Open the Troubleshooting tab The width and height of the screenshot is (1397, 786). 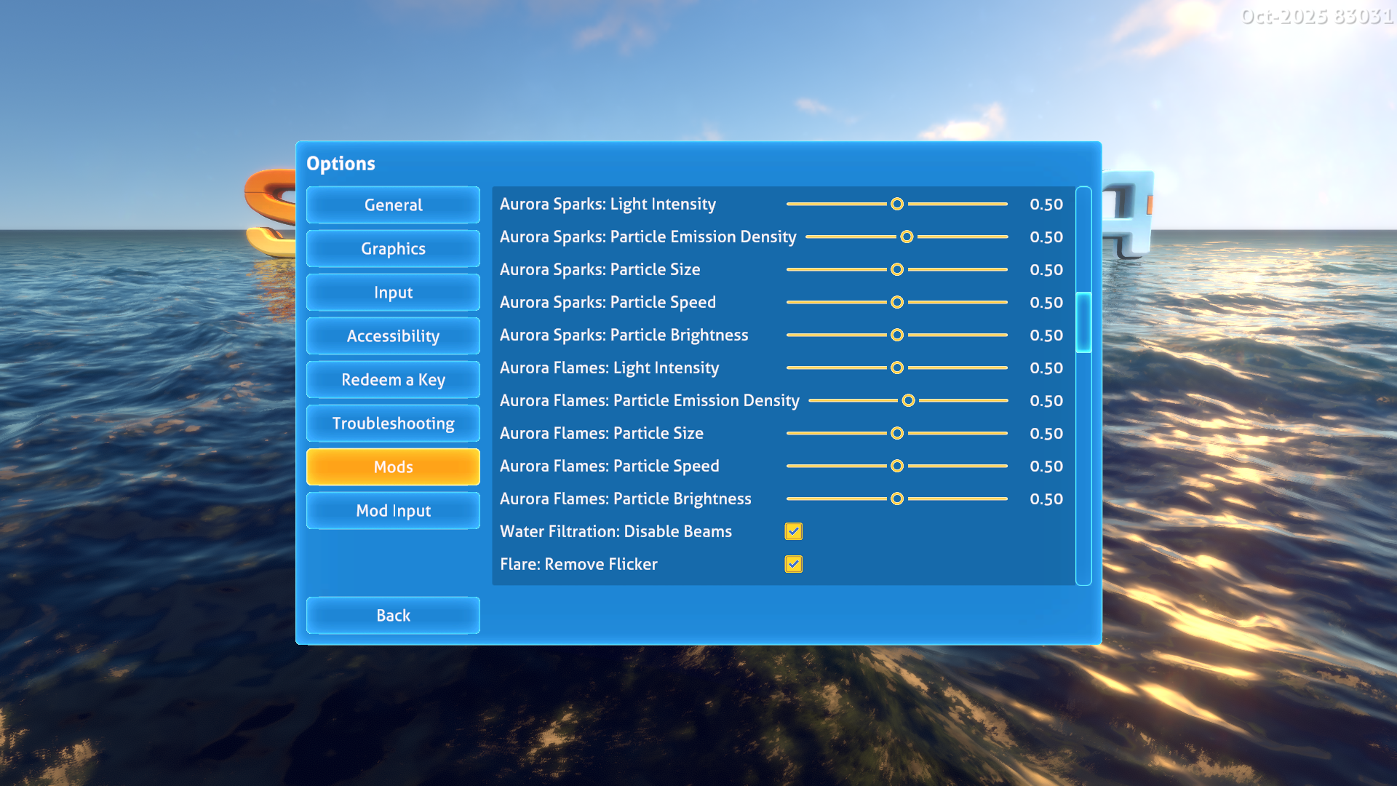pyautogui.click(x=393, y=424)
